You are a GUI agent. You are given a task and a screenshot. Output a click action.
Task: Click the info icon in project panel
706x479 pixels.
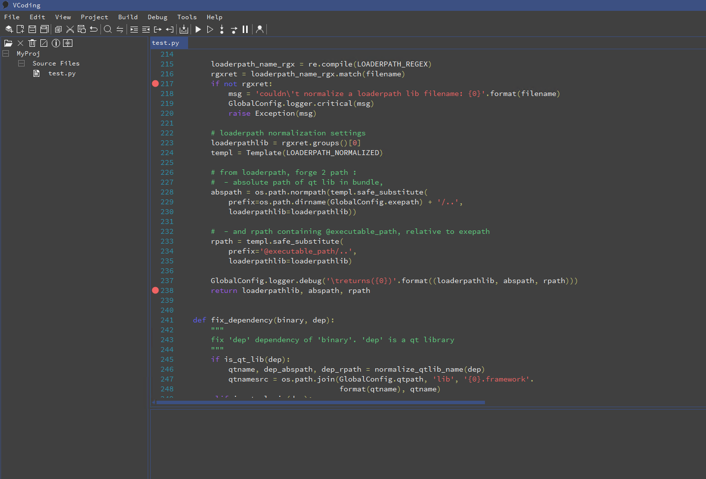(x=56, y=43)
